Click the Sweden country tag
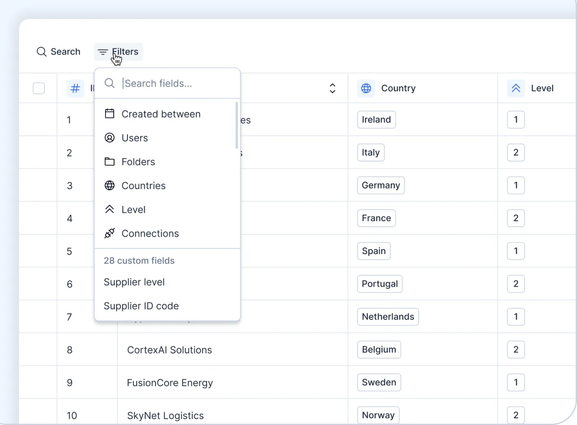This screenshot has height=425, width=577. 379,382
